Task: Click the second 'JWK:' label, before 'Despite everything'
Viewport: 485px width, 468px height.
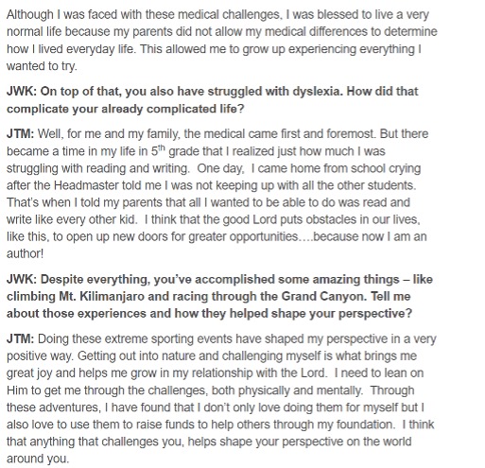Action: tap(22, 280)
